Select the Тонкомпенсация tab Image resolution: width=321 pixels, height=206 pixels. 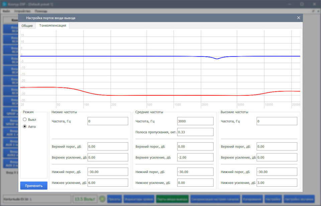tap(52, 25)
